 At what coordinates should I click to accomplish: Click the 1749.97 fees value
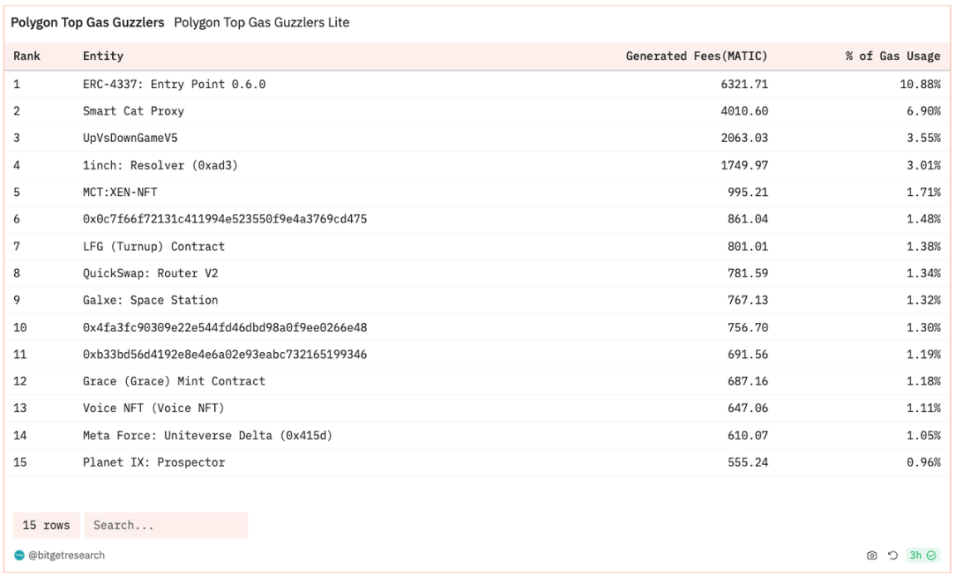click(744, 165)
